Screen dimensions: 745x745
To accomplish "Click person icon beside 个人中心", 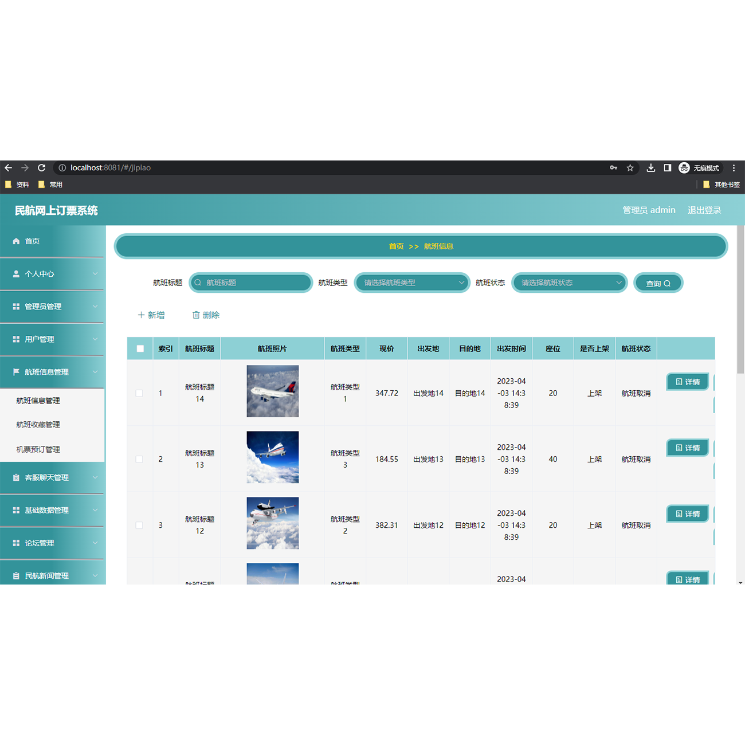I will click(16, 274).
